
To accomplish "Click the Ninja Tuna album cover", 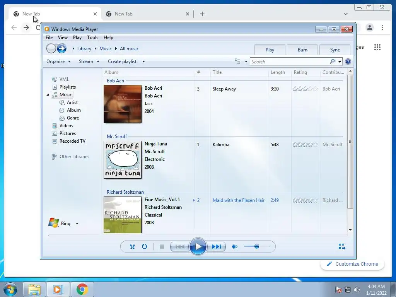I will coord(123,160).
